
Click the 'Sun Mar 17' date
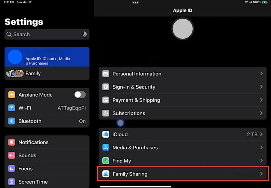pyautogui.click(x=24, y=2)
